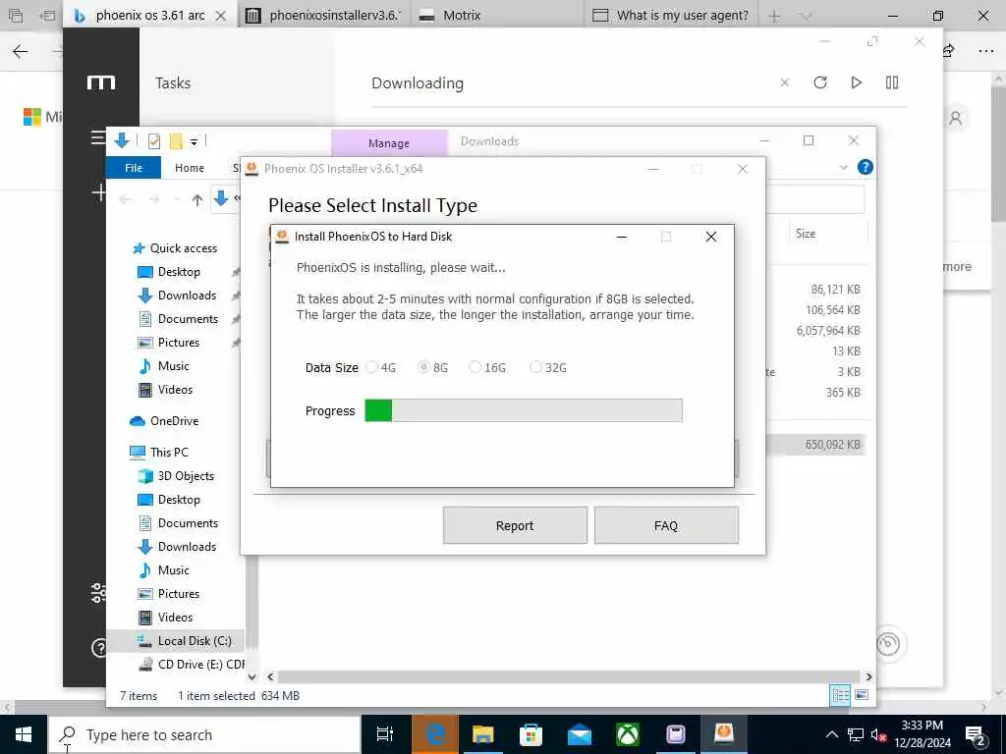1006x754 pixels.
Task: Click the browser back arrow
Action: [21, 51]
